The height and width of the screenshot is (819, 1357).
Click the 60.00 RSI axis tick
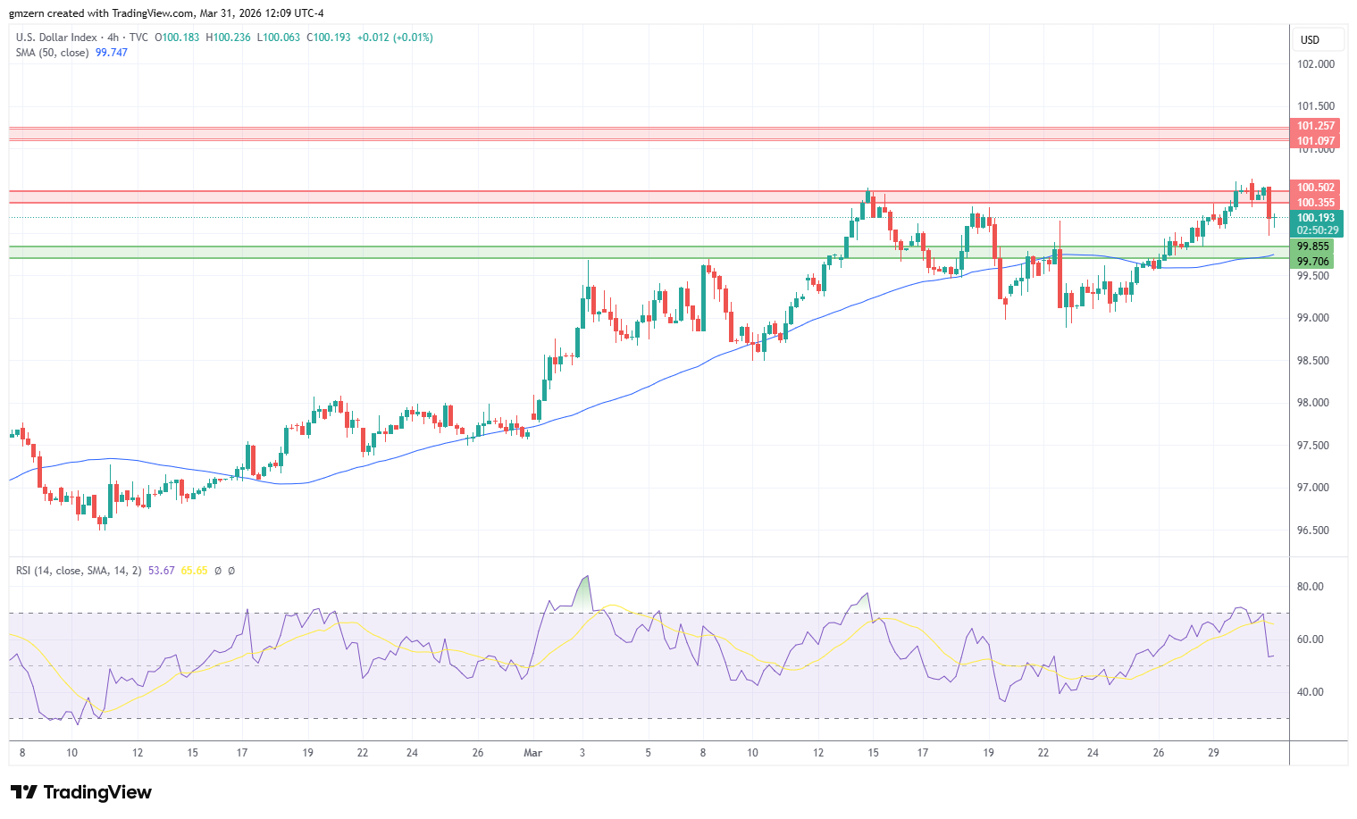click(x=1311, y=639)
